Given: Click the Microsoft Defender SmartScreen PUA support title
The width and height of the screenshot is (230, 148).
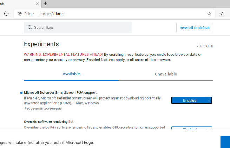Looking at the screenshot, I should 60,93.
